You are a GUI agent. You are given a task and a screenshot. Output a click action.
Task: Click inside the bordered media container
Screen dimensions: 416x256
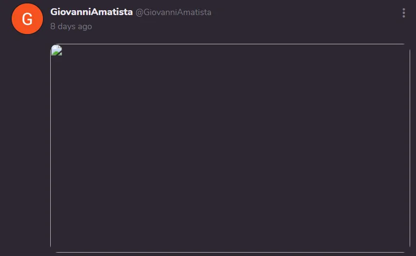point(230,148)
